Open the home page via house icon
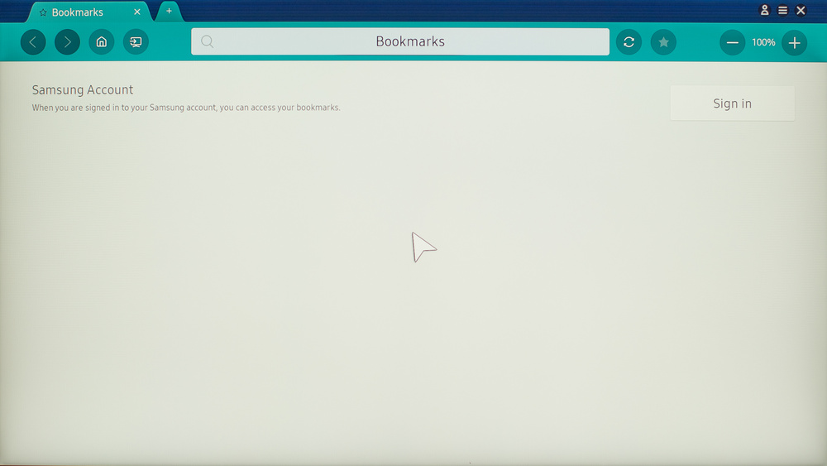This screenshot has width=827, height=466. 102,42
